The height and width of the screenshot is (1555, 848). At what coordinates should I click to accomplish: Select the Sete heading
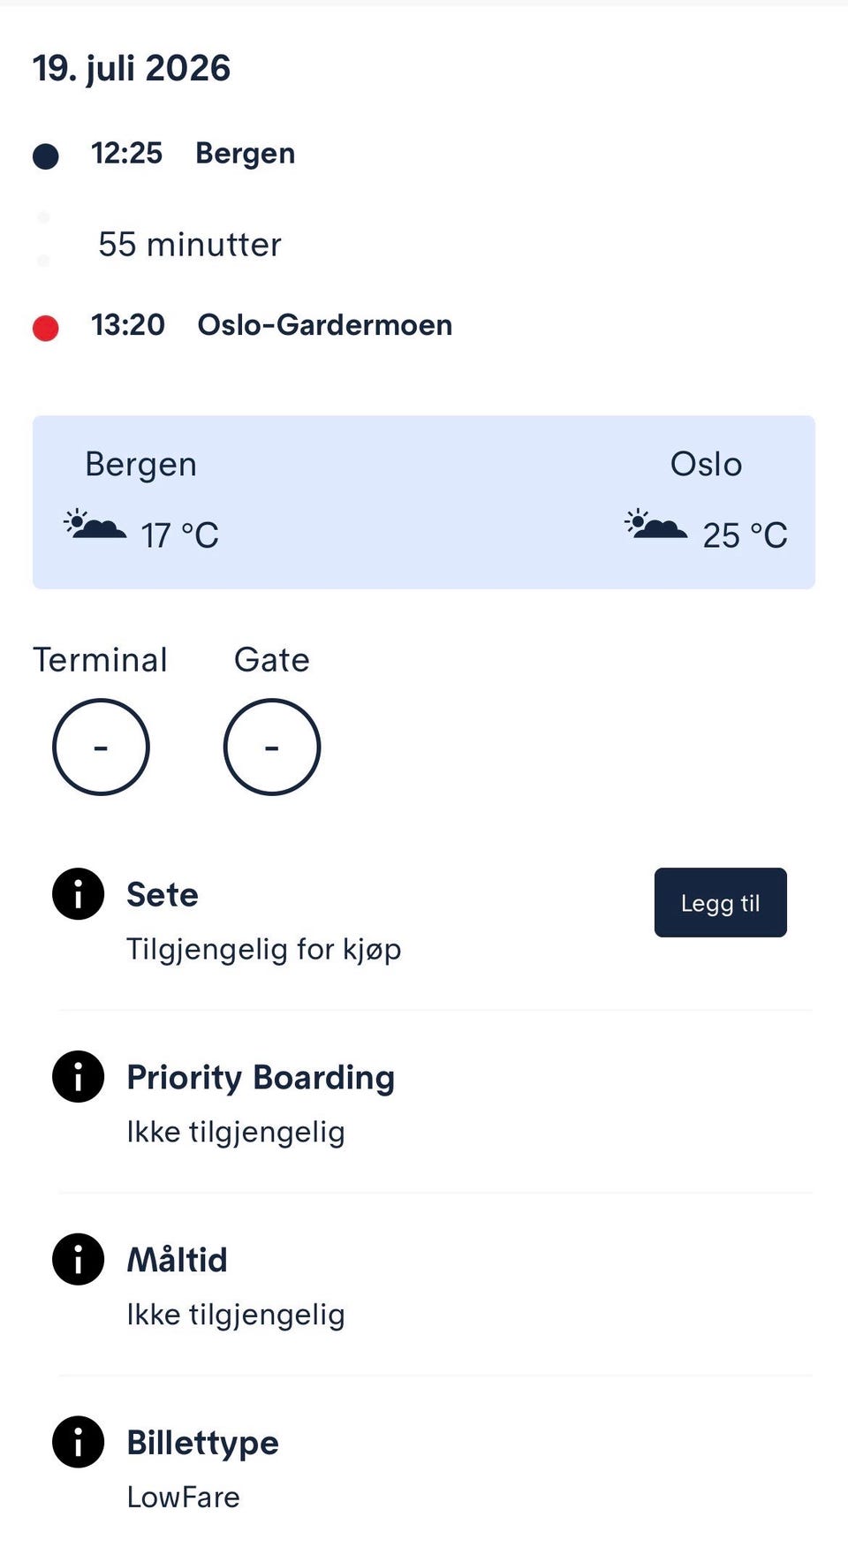163,894
